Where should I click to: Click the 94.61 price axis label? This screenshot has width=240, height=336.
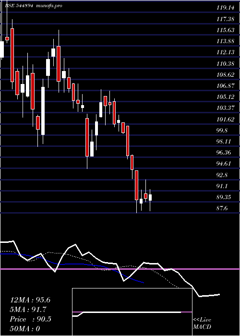(x=224, y=164)
